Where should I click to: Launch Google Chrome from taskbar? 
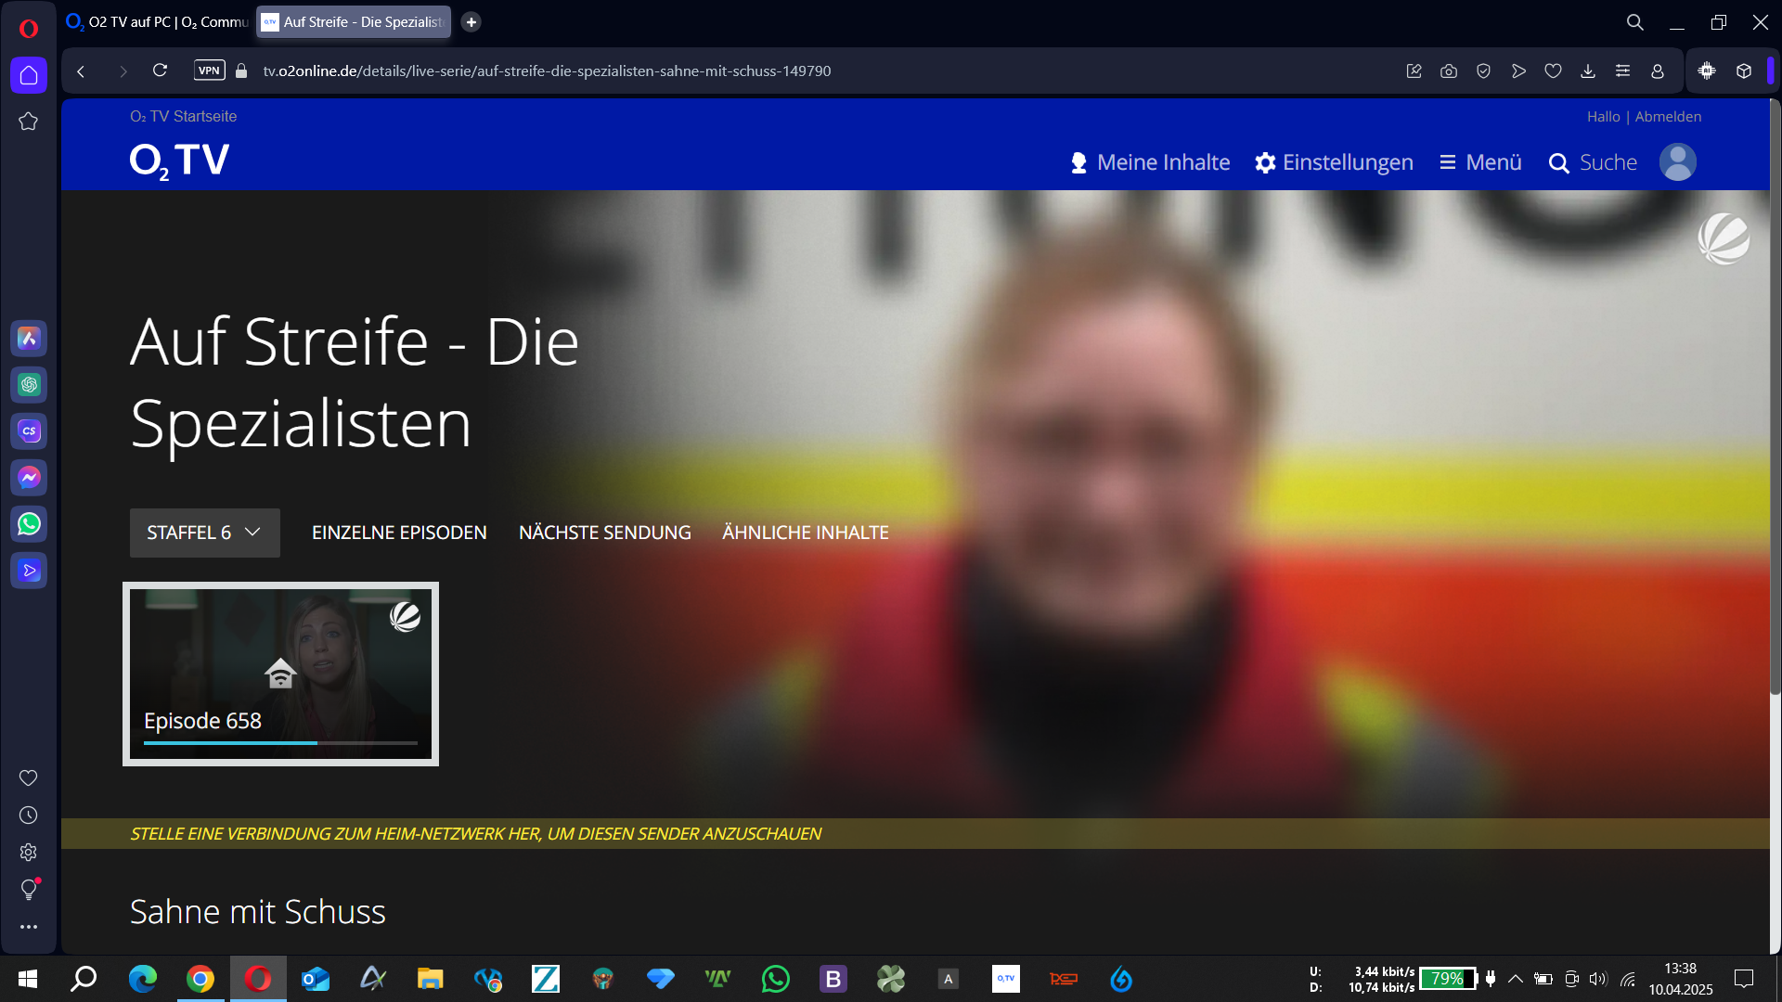click(x=200, y=979)
